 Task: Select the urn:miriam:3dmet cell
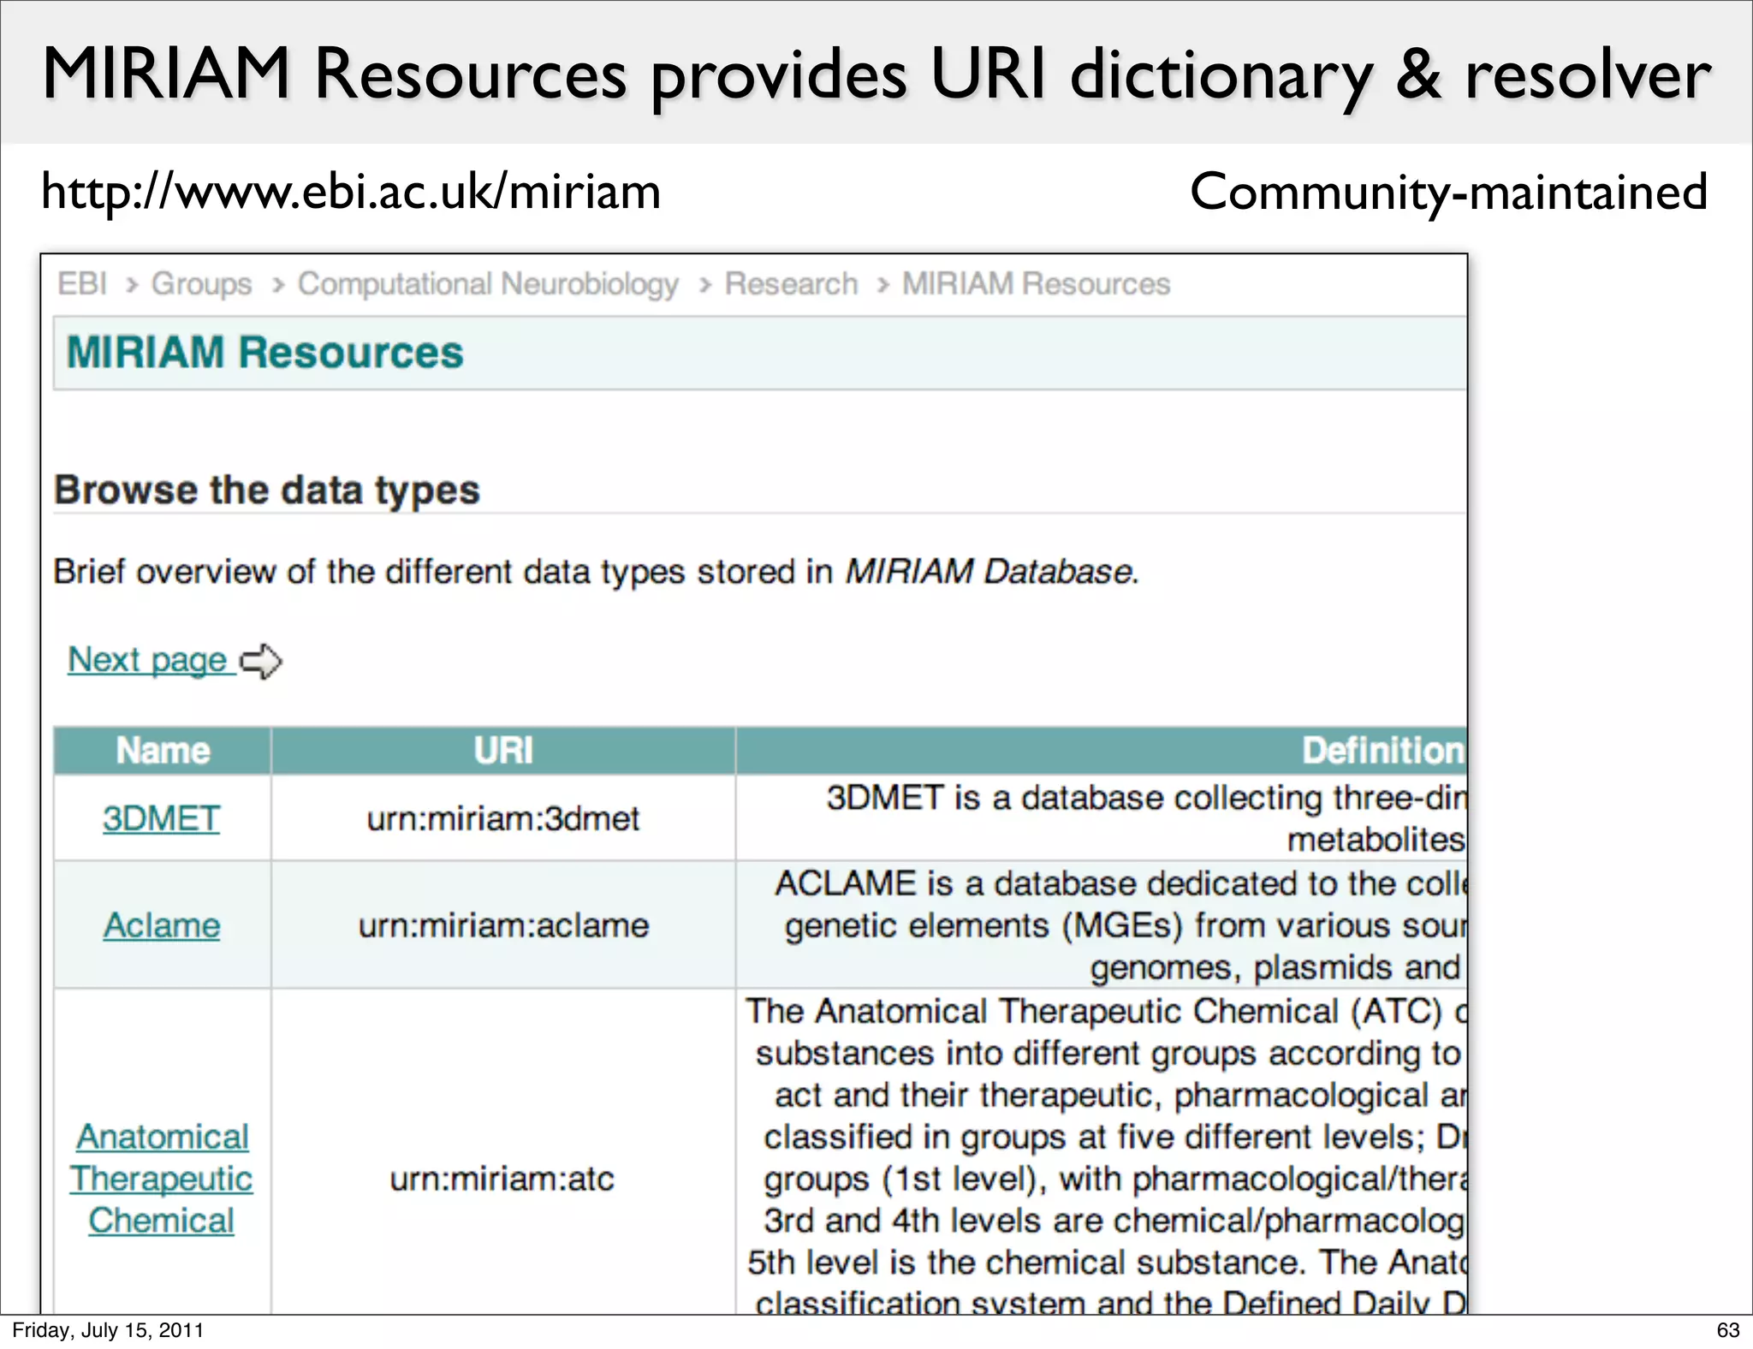click(503, 818)
